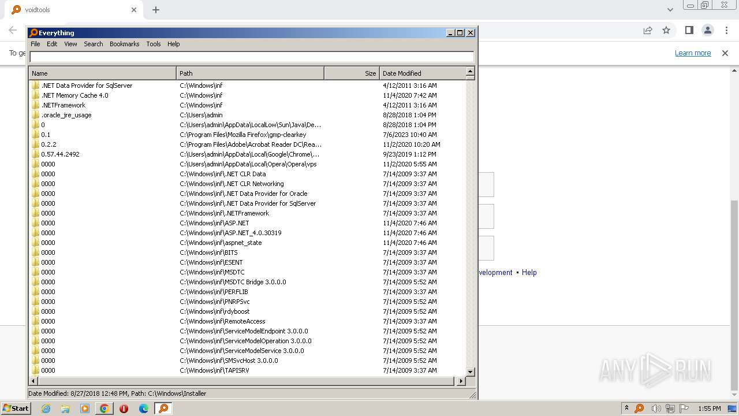The image size is (739, 416).
Task: Close the voidtools browser tab
Action: (134, 10)
